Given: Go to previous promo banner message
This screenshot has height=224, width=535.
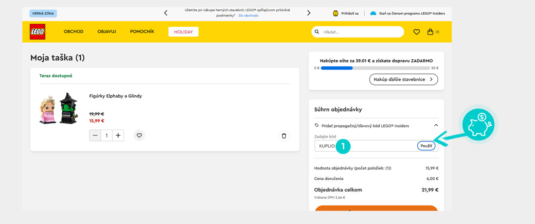Looking at the screenshot, I should pyautogui.click(x=165, y=13).
